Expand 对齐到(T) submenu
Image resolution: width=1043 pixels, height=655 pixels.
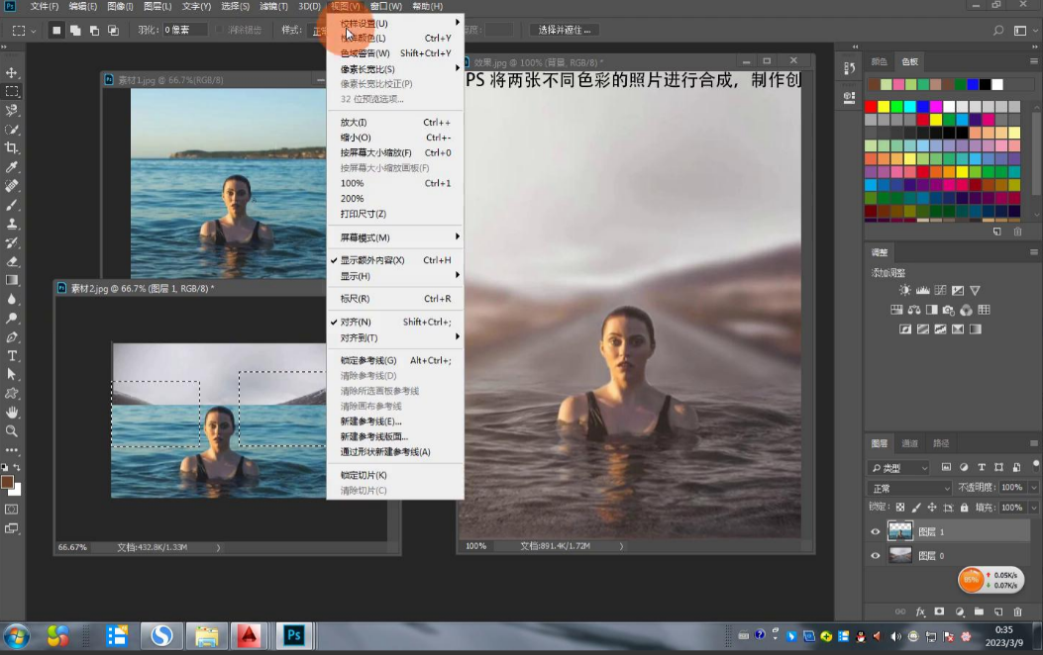(x=395, y=337)
